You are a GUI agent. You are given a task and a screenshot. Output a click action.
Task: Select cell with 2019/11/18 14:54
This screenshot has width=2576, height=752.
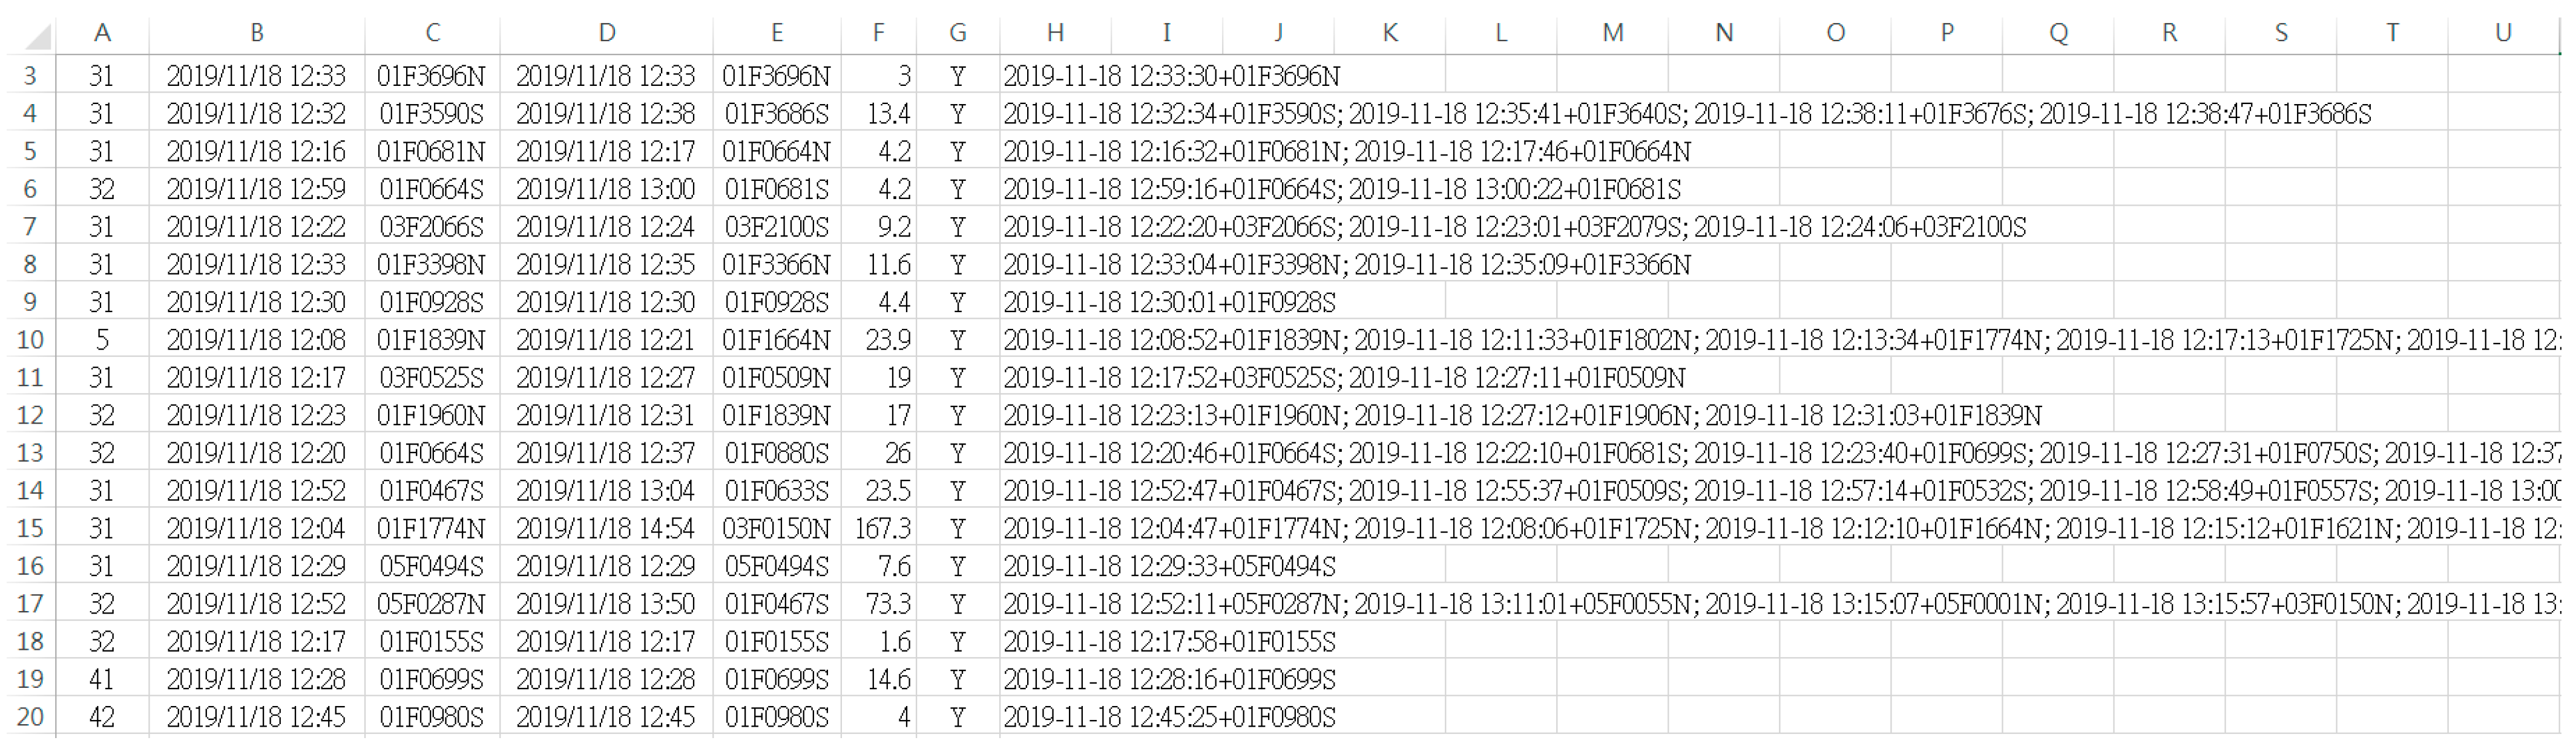[605, 528]
